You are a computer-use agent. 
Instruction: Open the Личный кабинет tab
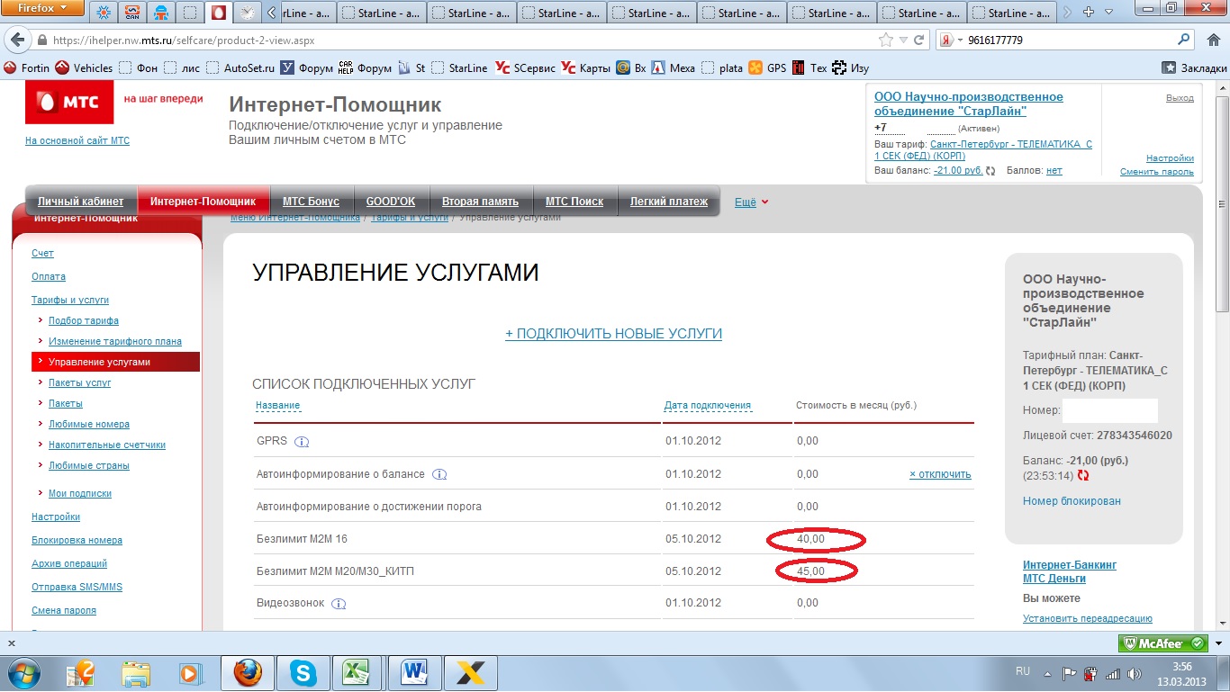click(x=80, y=202)
